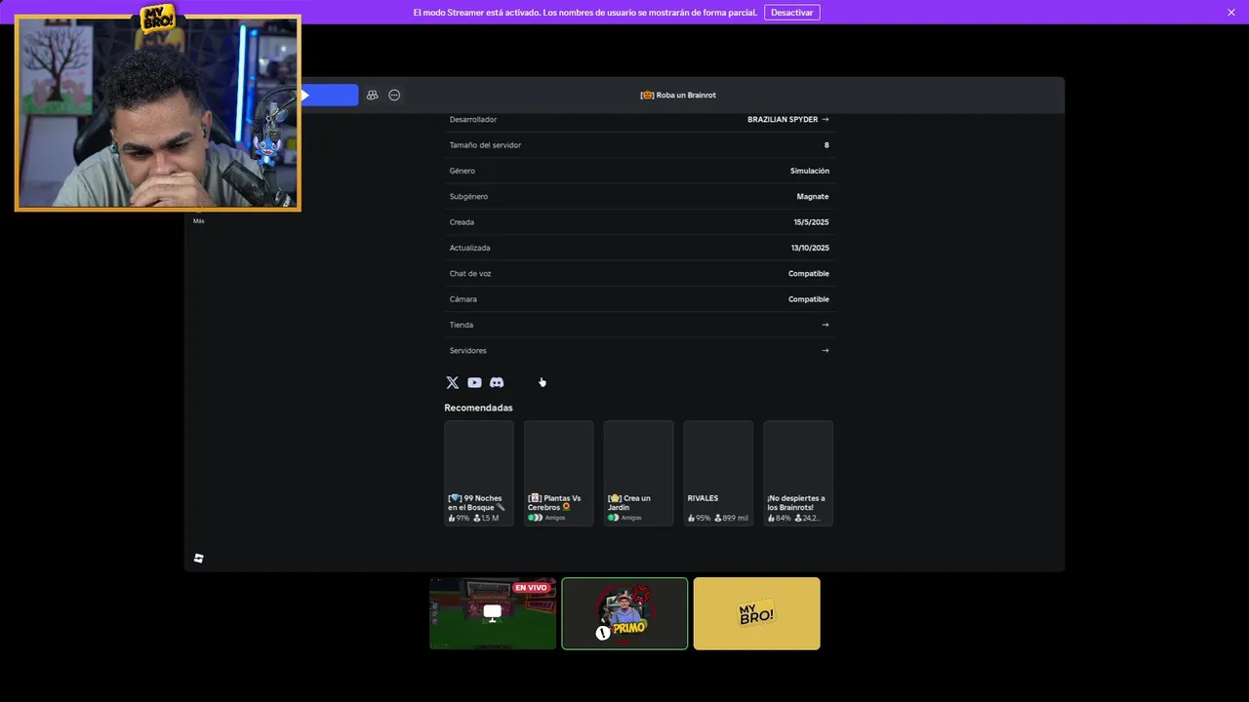Click the created date '15/5/2025'

point(812,222)
